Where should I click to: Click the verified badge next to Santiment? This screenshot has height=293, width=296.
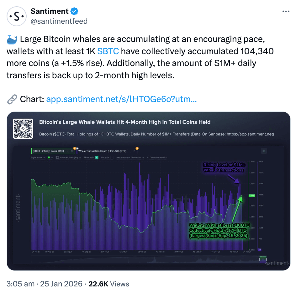pos(74,11)
